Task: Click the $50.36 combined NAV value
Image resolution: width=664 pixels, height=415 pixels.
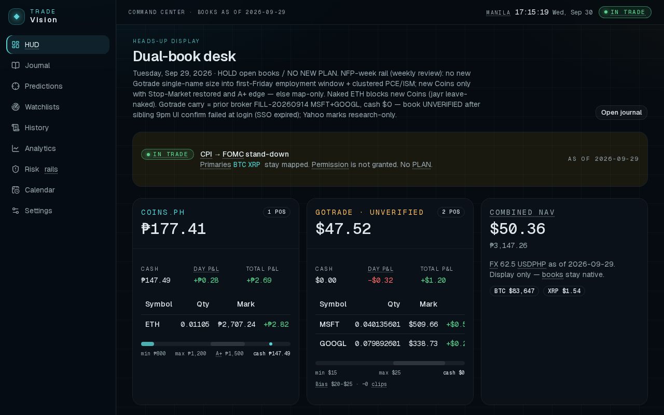Action: pyautogui.click(x=518, y=229)
